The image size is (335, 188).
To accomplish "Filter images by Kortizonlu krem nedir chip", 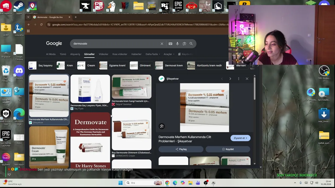I will coord(205,66).
